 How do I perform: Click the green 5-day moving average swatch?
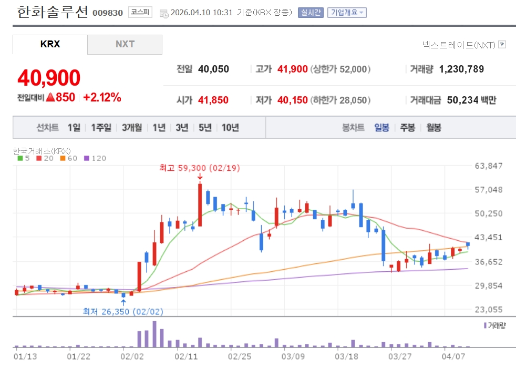[20, 158]
